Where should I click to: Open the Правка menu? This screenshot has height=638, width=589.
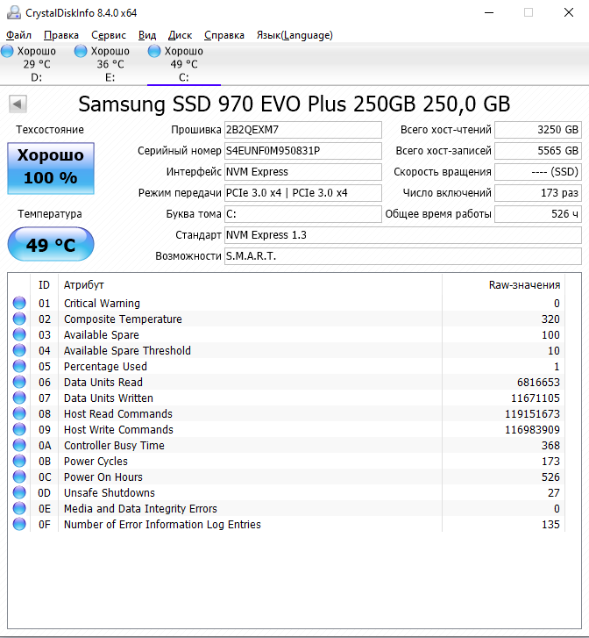pos(61,35)
